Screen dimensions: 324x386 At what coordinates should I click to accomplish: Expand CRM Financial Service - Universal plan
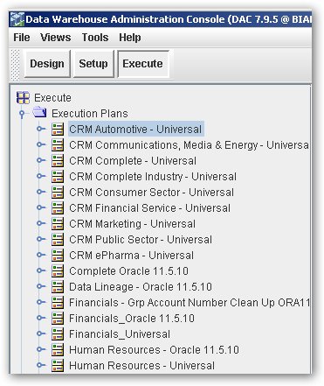coord(41,207)
